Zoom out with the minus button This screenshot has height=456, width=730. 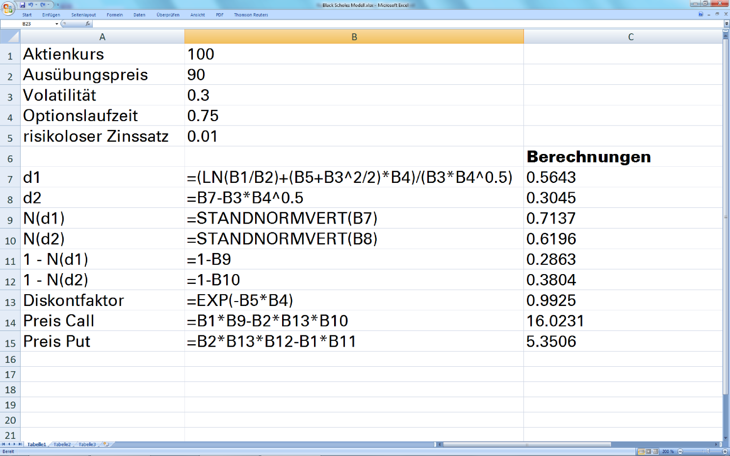tap(680, 452)
